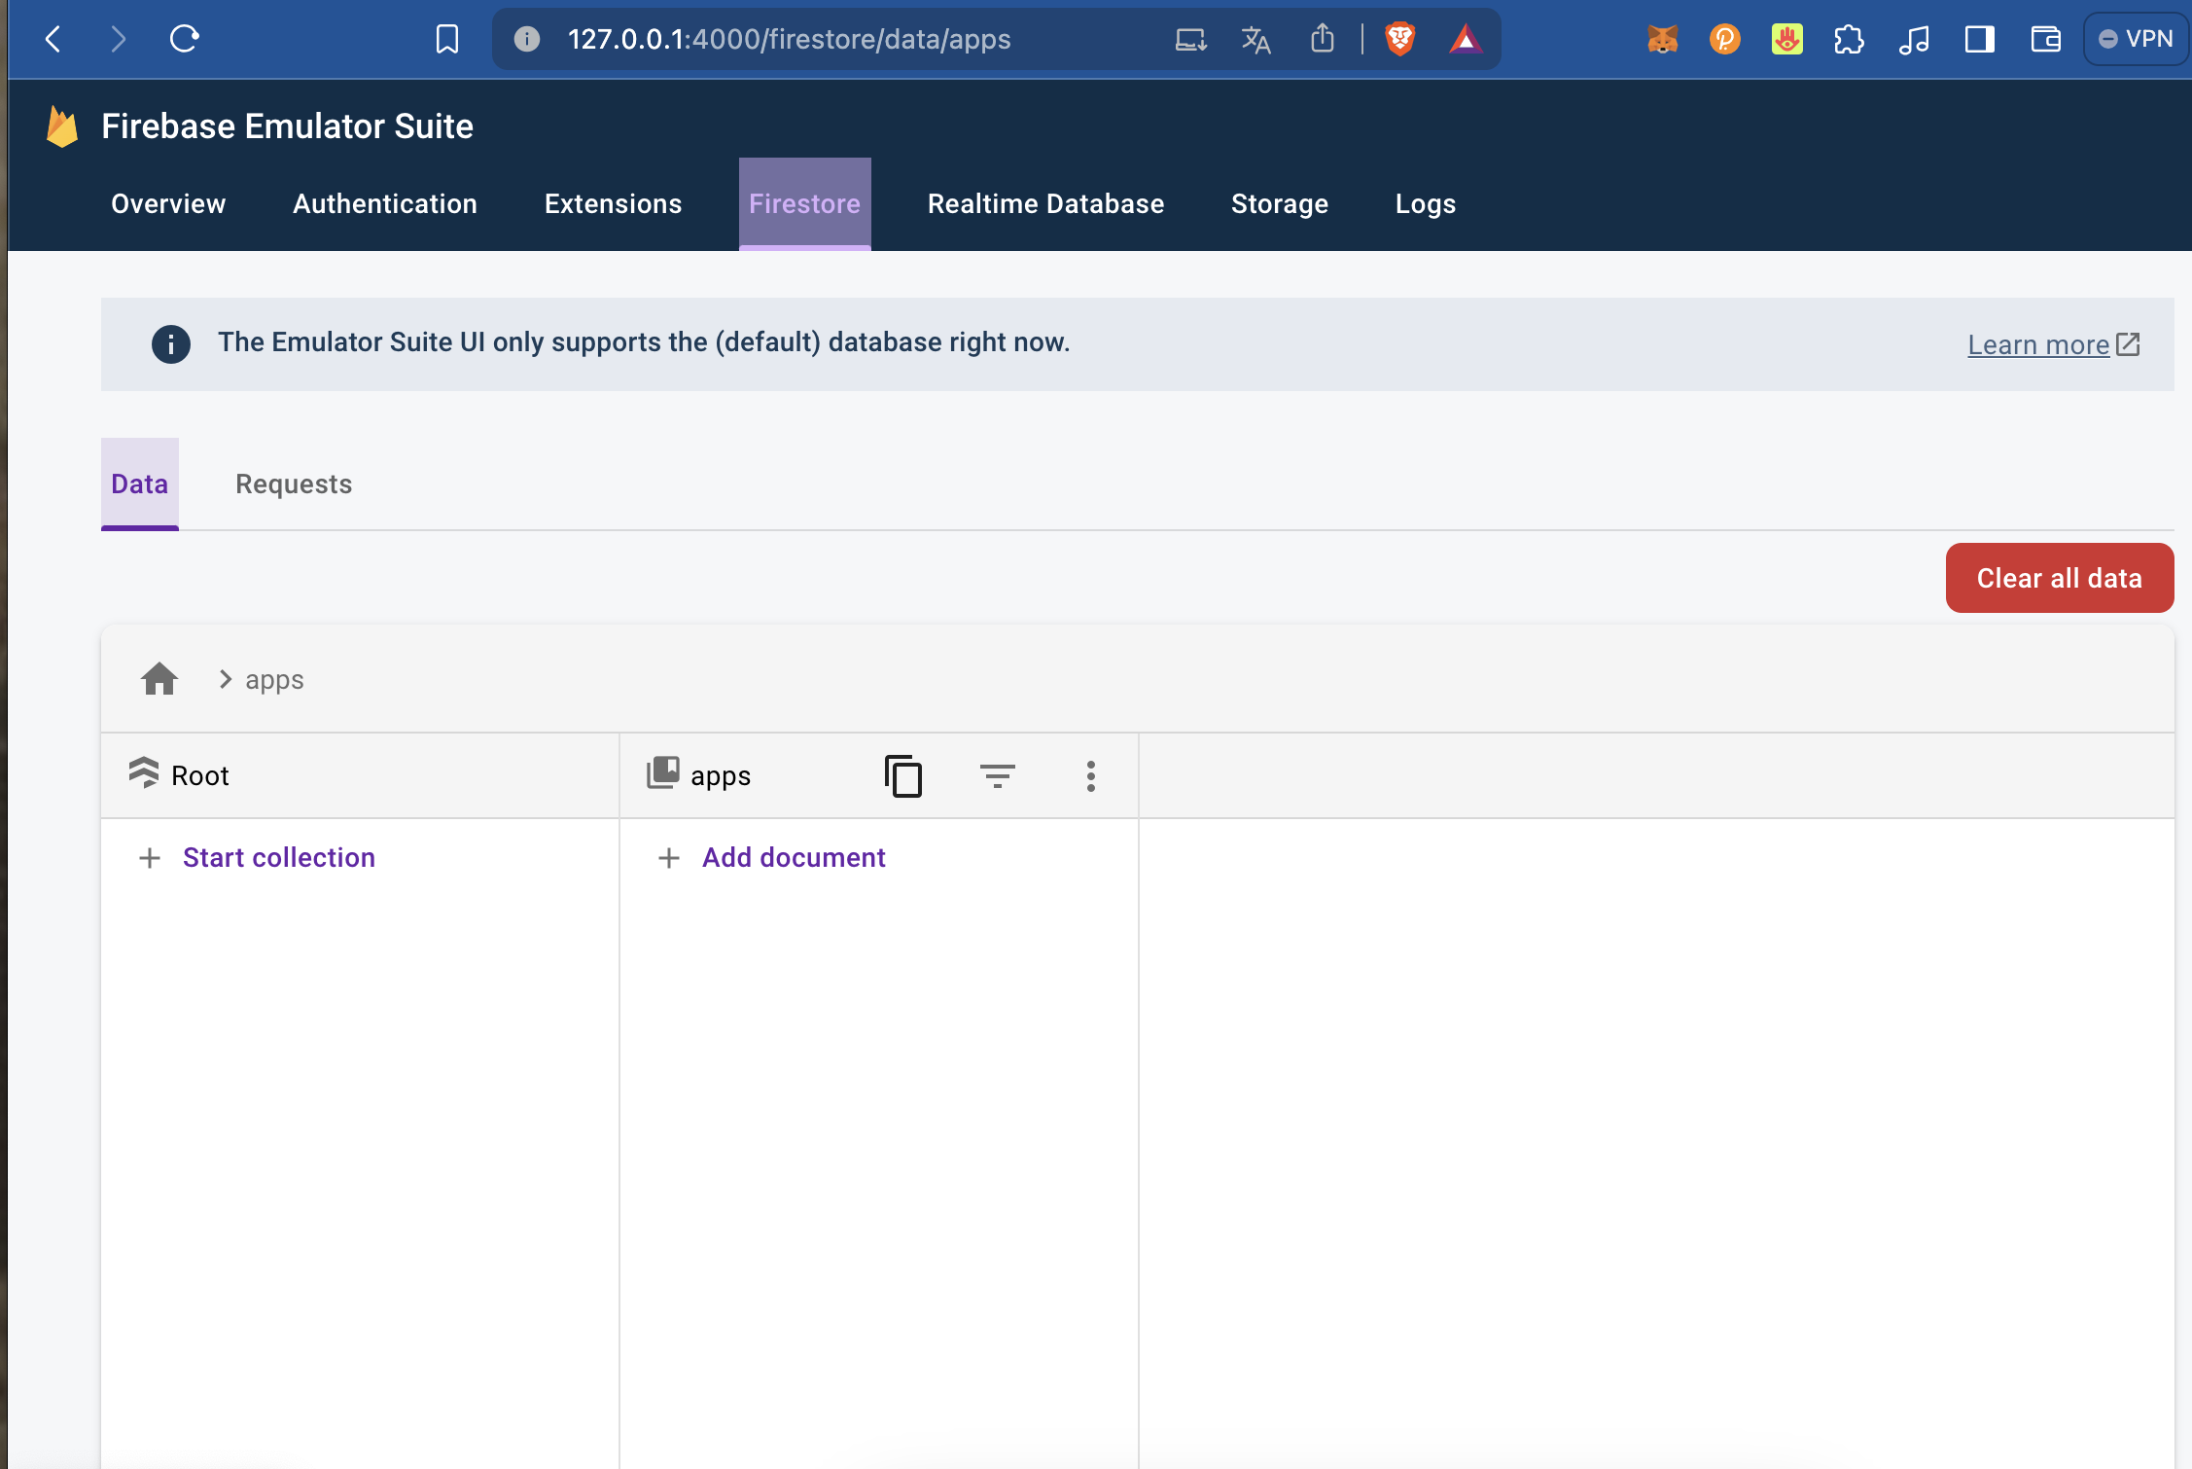Select the Data sub-tab

click(140, 484)
